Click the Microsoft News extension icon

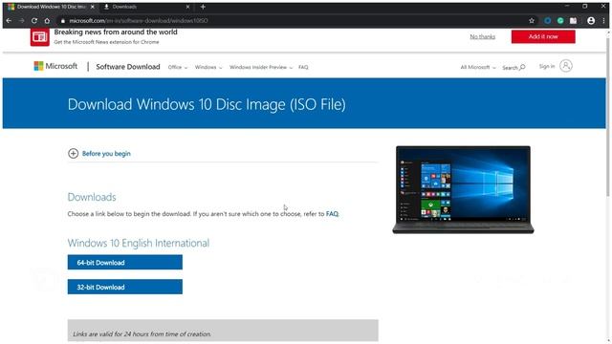point(40,36)
